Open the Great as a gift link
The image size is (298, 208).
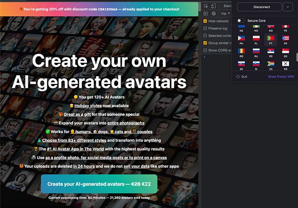[x=77, y=114]
